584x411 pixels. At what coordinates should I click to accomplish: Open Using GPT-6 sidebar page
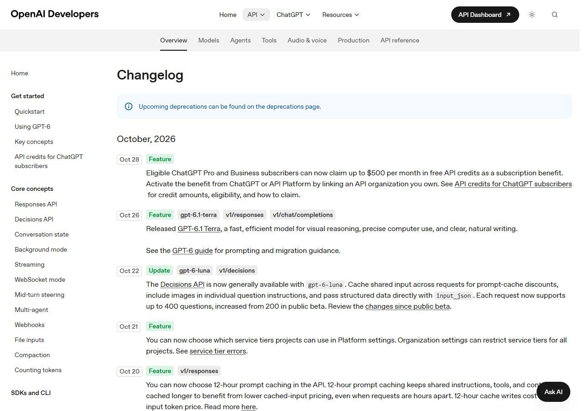32,126
